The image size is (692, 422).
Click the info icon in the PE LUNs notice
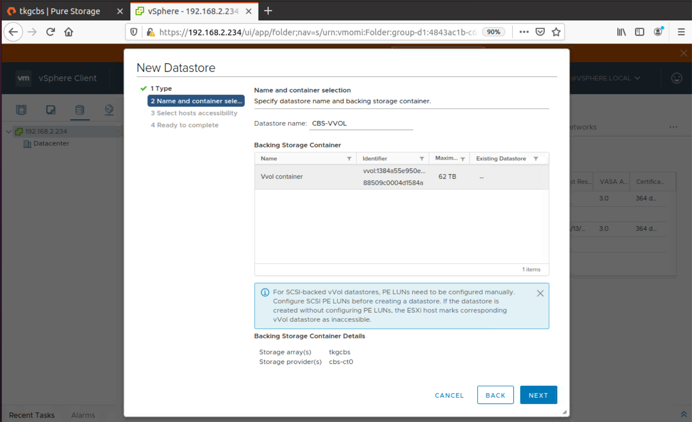(265, 292)
